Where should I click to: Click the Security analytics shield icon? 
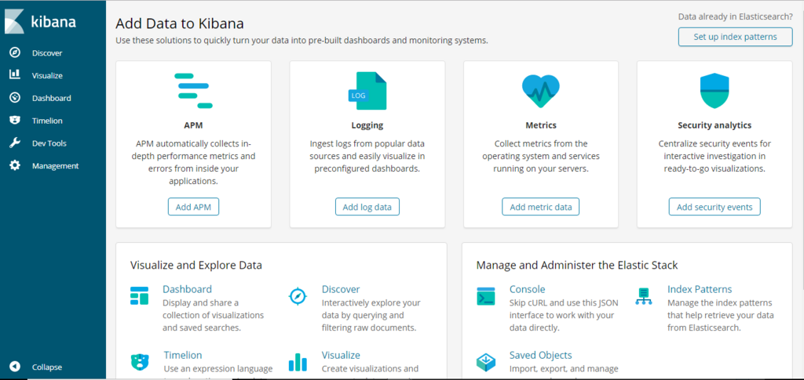(714, 91)
